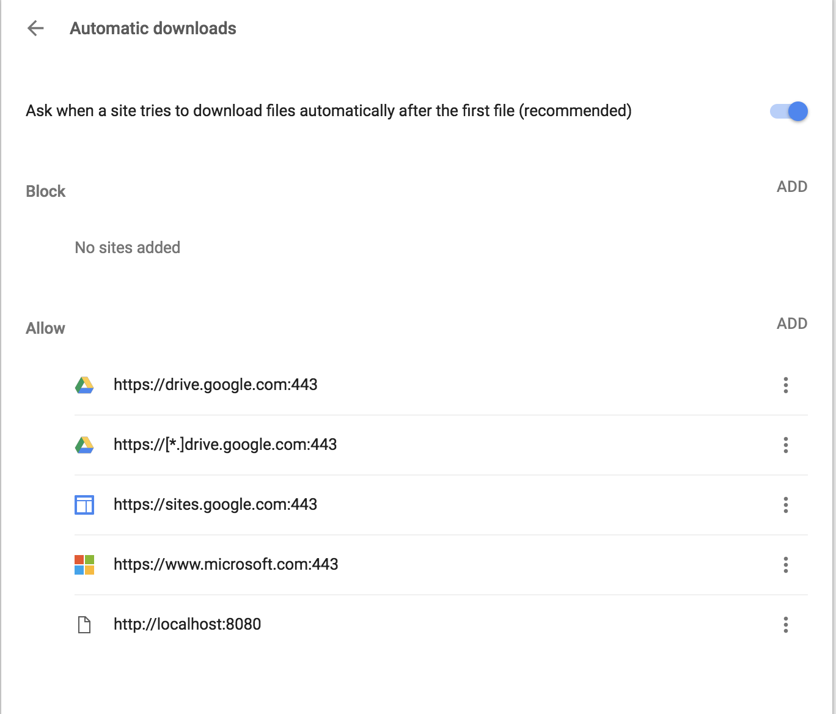Open the three-dot menu for [*.]drive.google.com
The width and height of the screenshot is (836, 714).
click(785, 446)
